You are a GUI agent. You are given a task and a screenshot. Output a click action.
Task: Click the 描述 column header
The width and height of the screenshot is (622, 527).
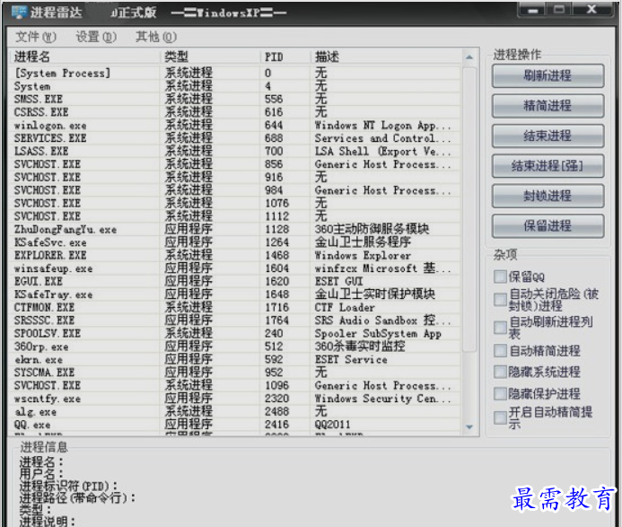[x=386, y=57]
